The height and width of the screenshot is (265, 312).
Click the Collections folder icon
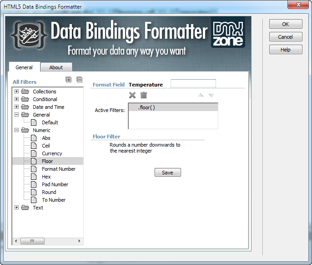pyautogui.click(x=25, y=92)
